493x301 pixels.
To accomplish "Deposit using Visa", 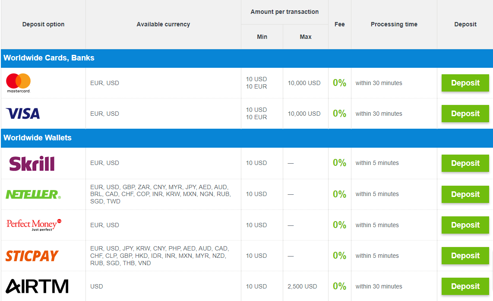I will pos(465,114).
